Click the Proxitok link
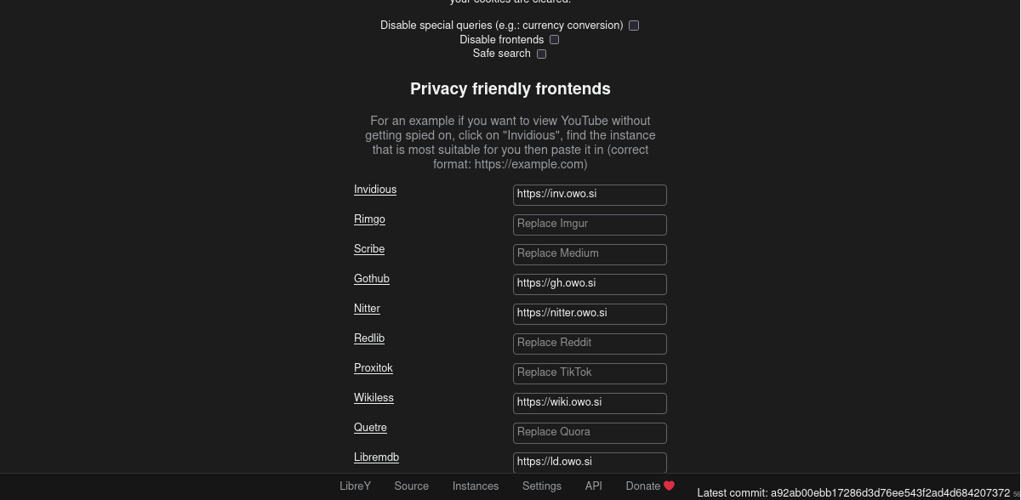This screenshot has width=1021, height=500. click(x=374, y=368)
